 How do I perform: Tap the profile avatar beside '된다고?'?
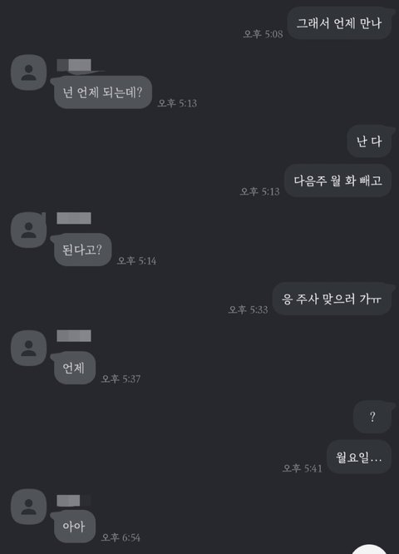click(x=28, y=230)
